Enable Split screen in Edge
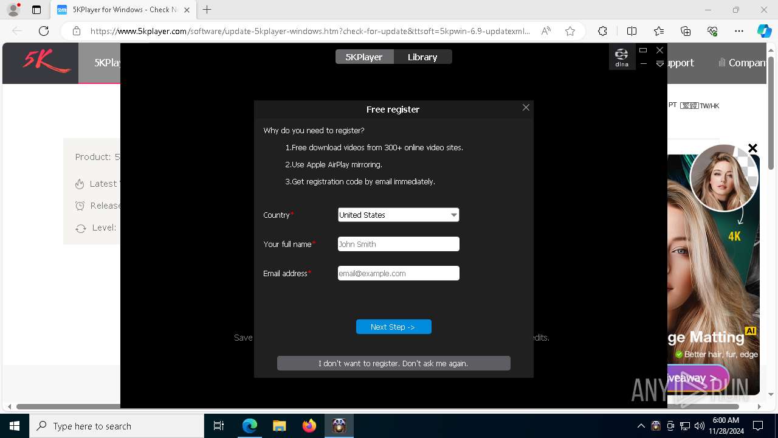Viewport: 778px width, 438px height. pos(632,31)
